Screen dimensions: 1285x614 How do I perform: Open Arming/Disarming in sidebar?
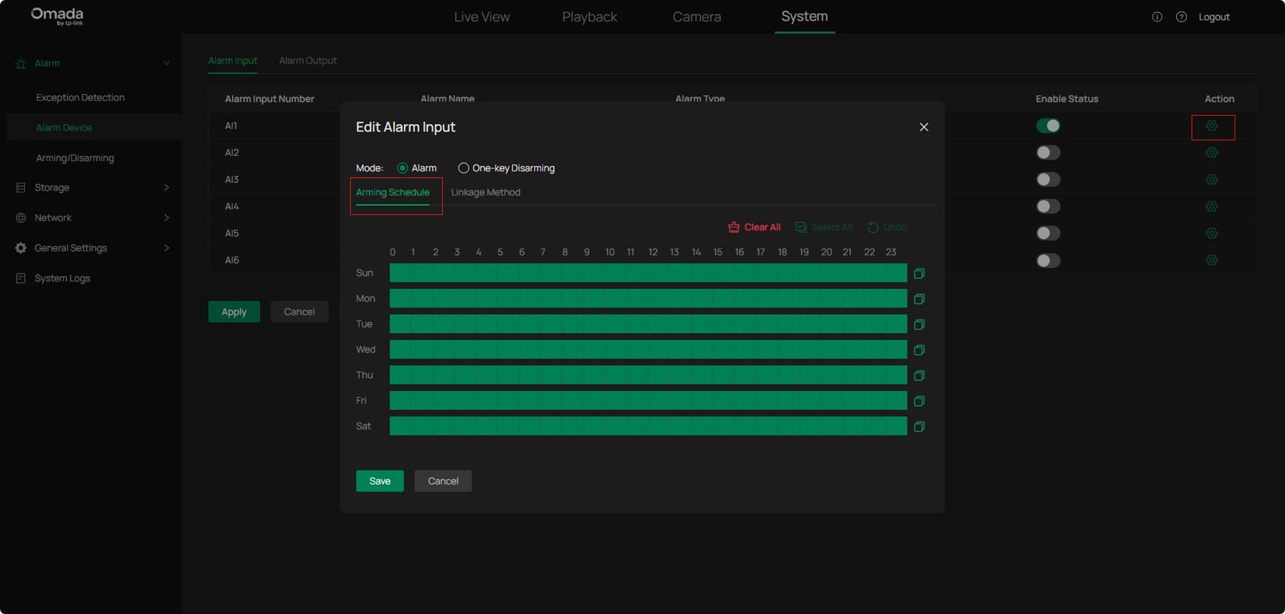tap(75, 158)
